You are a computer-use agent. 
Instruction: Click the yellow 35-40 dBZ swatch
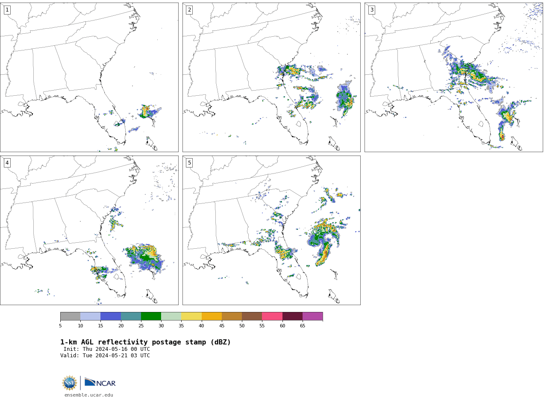coord(191,316)
